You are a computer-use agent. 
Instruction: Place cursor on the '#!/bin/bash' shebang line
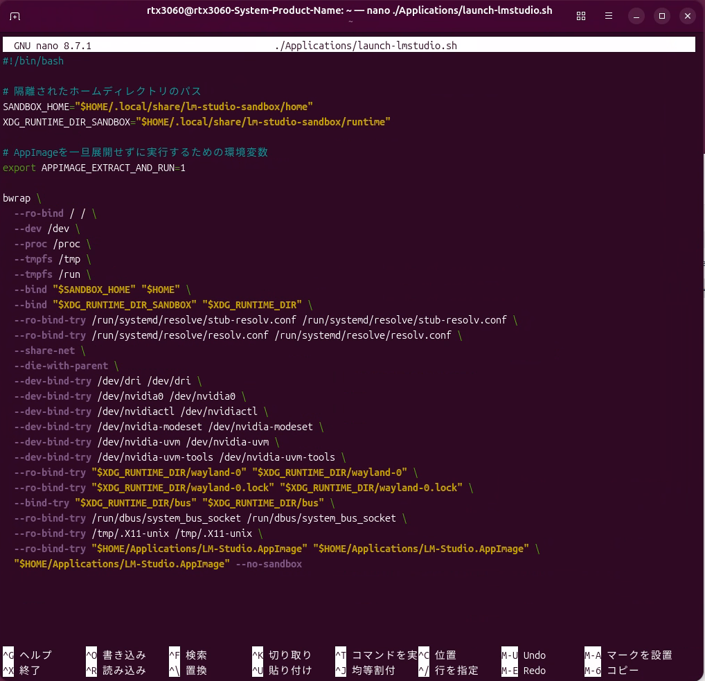(33, 61)
